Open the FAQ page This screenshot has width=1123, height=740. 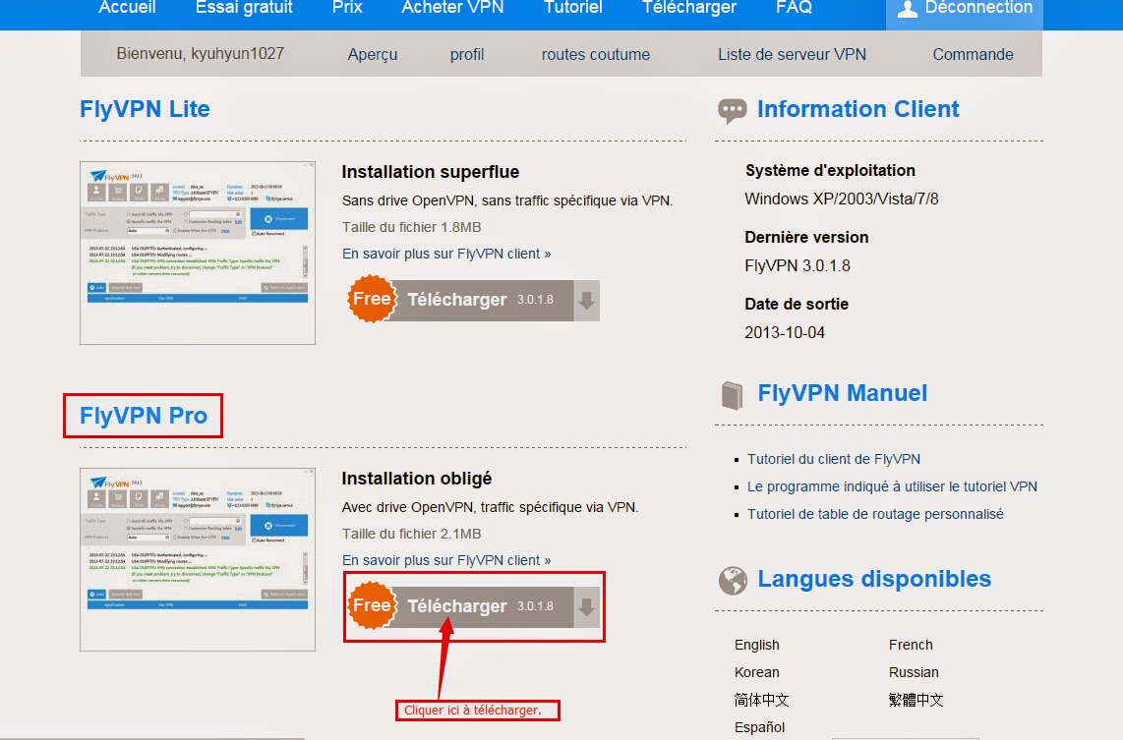point(795,8)
